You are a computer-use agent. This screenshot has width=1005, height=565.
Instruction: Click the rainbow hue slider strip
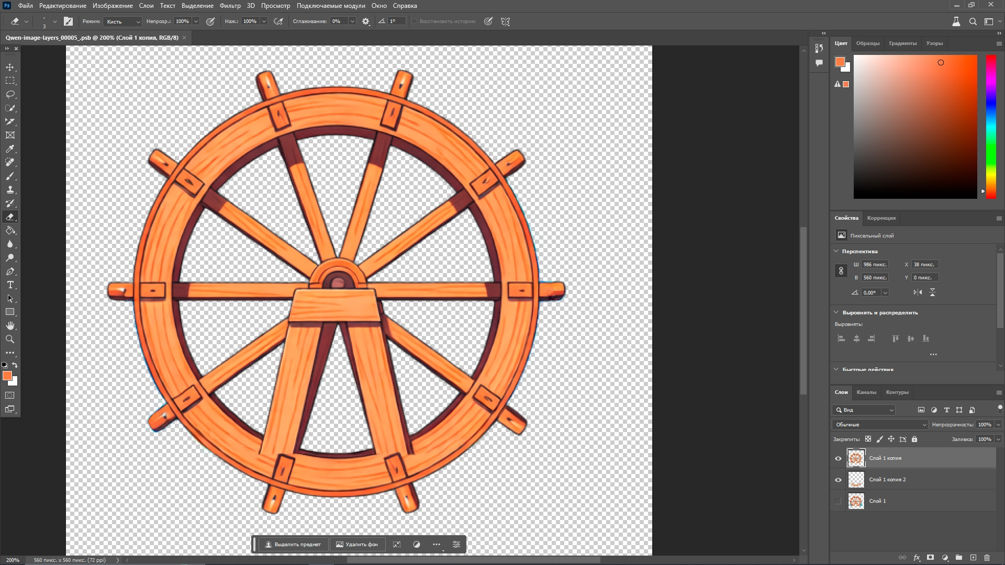coord(991,126)
